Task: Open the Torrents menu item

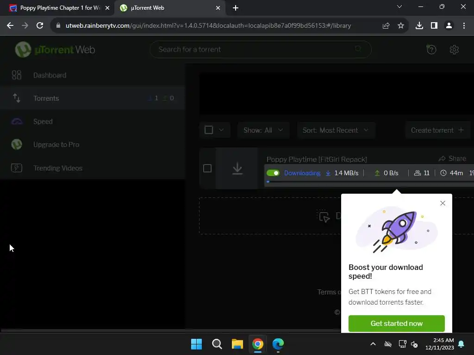Action: [92, 98]
